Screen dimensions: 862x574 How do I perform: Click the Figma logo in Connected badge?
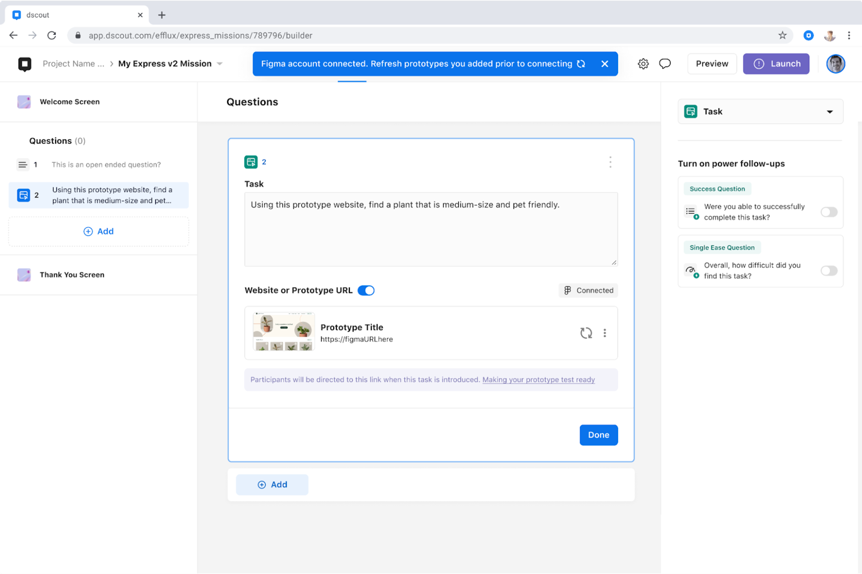[568, 290]
